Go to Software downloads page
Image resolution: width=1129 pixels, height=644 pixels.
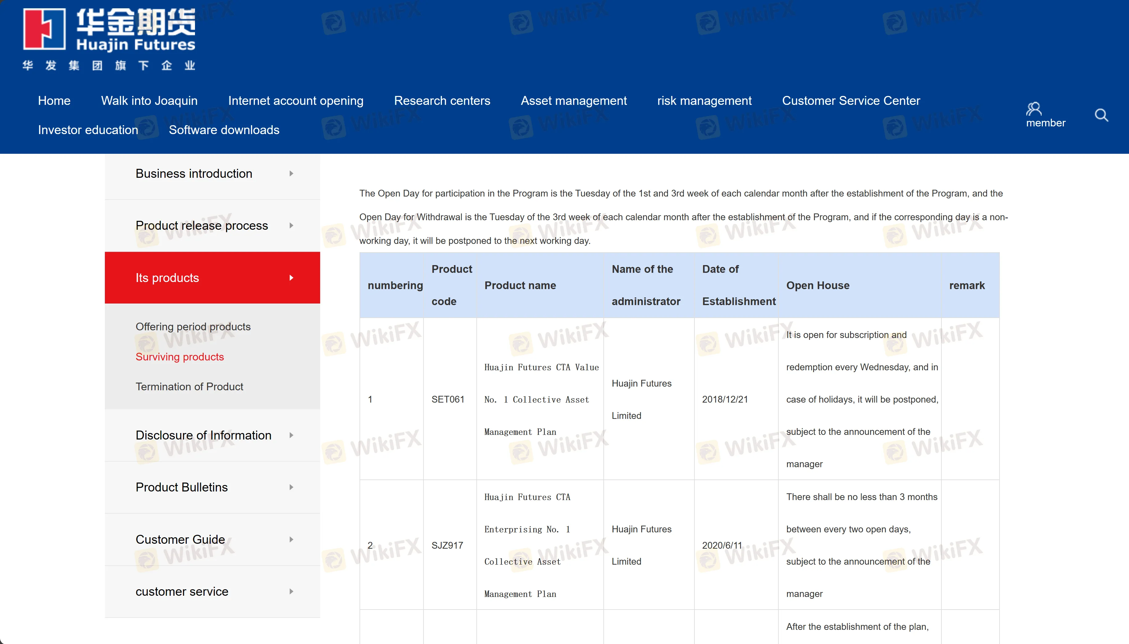click(224, 130)
